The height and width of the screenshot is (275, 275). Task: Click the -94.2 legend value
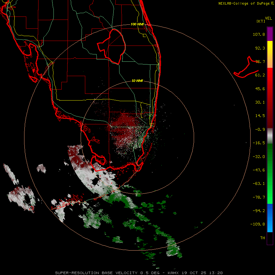tap(259, 211)
